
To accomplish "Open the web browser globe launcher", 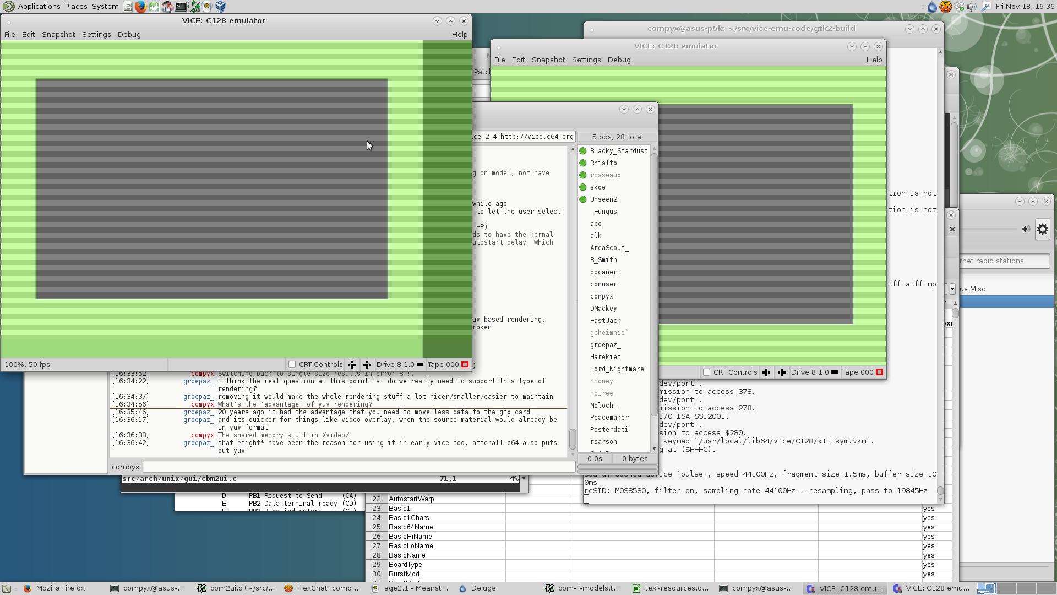I will [x=154, y=7].
